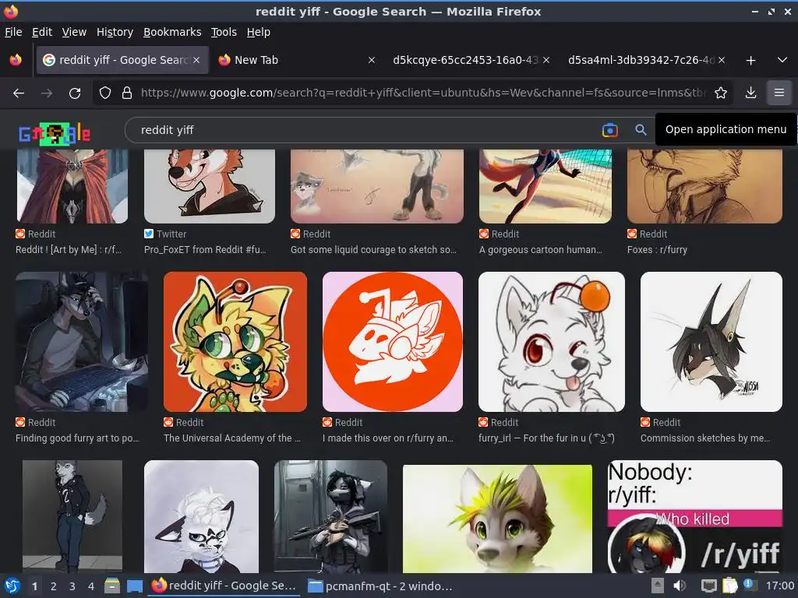
Task: Click the Google doodle logo
Action: 55,134
